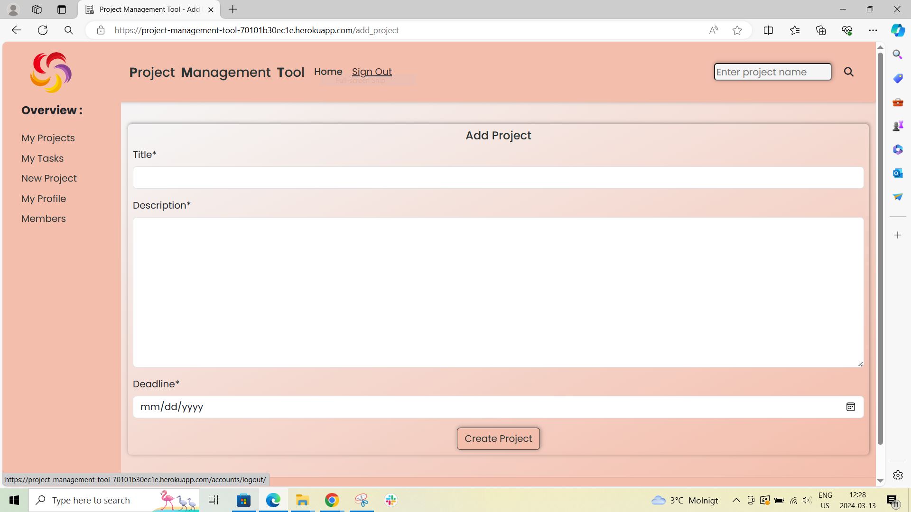Click the Project Management Tool flamingo logo

[51, 72]
